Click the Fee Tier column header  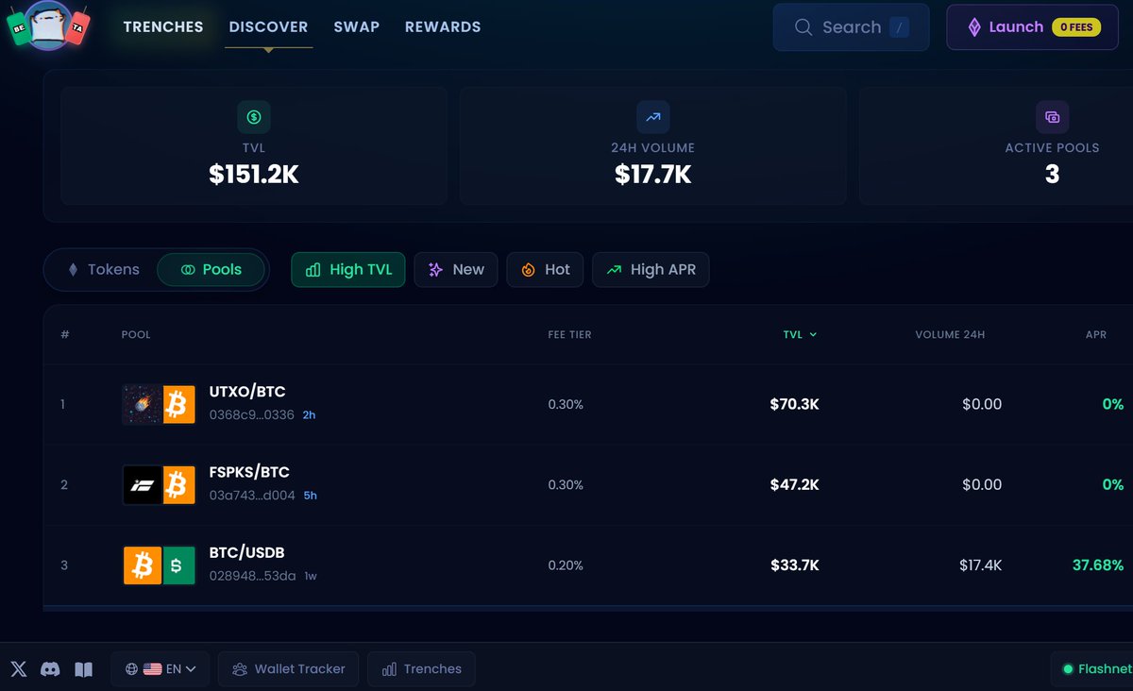click(569, 334)
